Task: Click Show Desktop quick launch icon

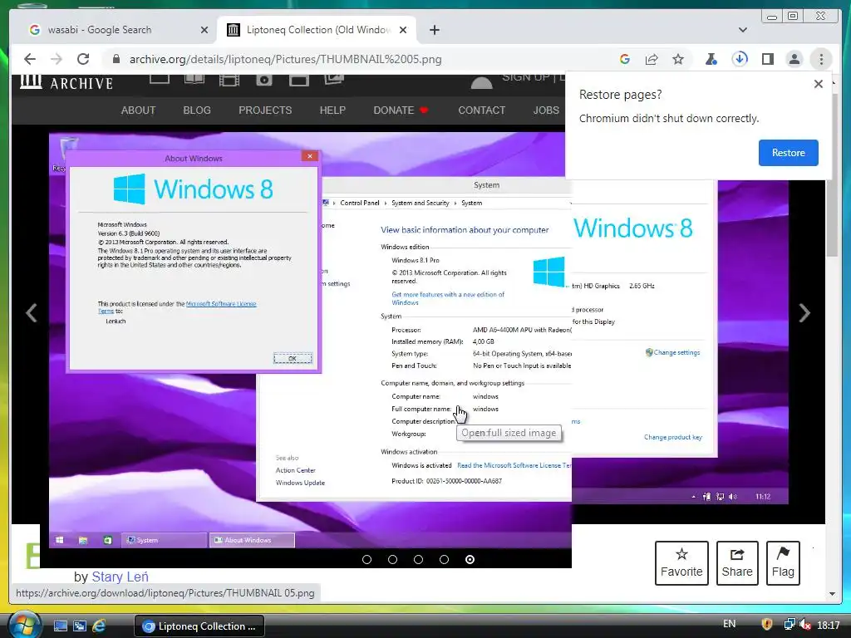Action: [60, 626]
